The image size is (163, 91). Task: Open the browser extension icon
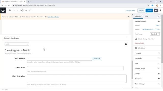tap(152, 6)
